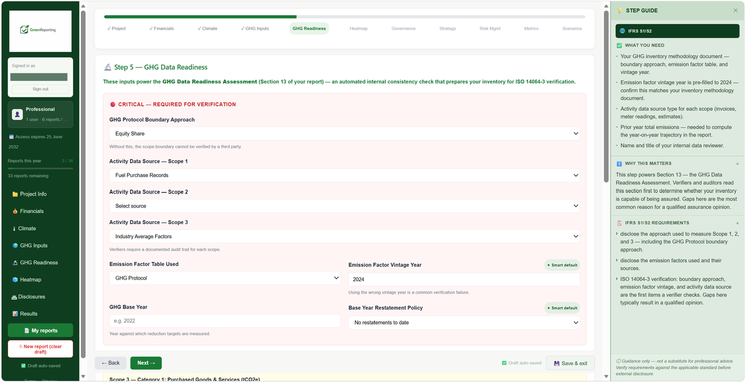The width and height of the screenshot is (746, 383).
Task: Open the Heatmap step tab
Action: (x=359, y=29)
